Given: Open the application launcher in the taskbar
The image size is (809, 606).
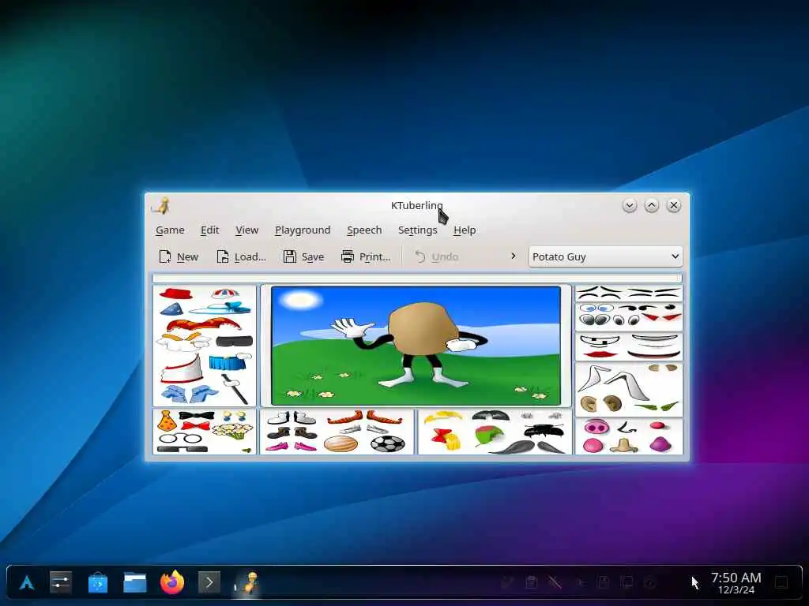Looking at the screenshot, I should pos(27,583).
